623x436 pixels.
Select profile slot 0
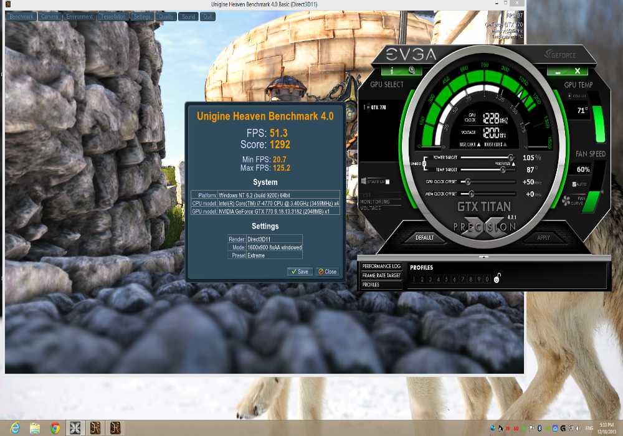click(x=487, y=279)
